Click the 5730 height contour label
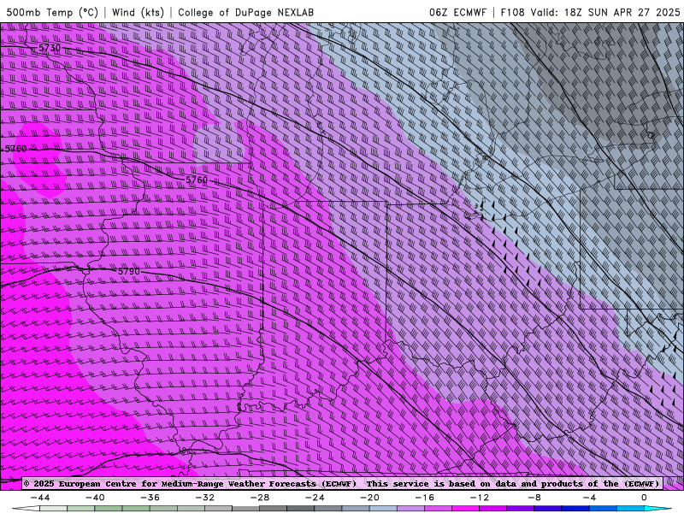Image resolution: width=684 pixels, height=513 pixels. (50, 48)
